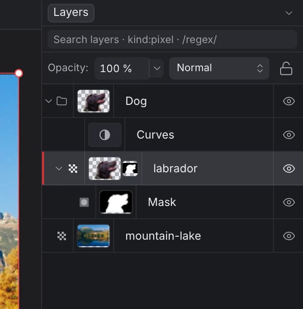Click the opacity 100 % value field

pyautogui.click(x=122, y=68)
